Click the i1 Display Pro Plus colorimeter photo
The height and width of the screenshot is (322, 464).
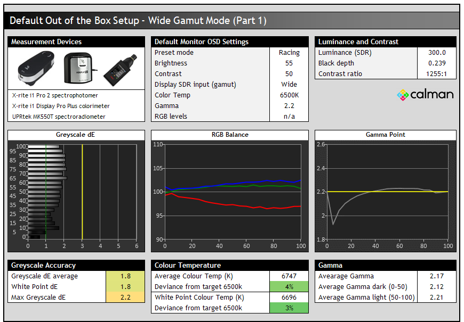tap(79, 68)
